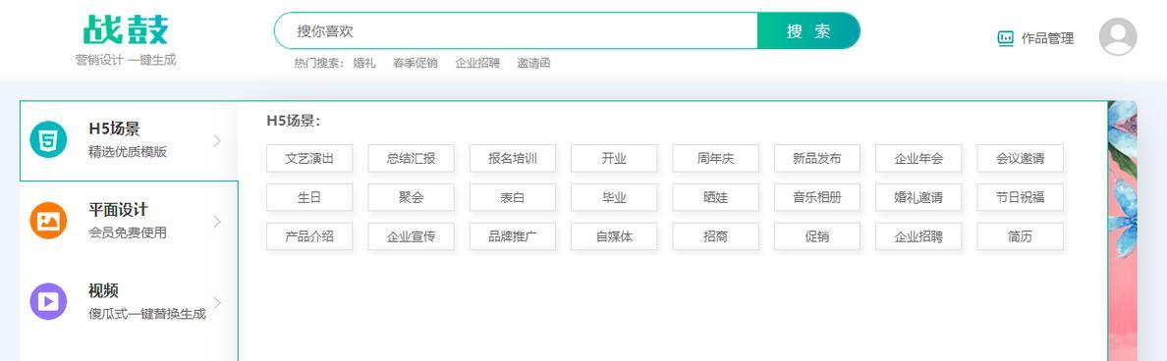
Task: Expand the 视频 category arrow
Action: [x=217, y=302]
